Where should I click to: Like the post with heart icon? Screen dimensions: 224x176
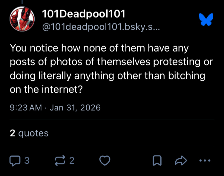coord(105,161)
